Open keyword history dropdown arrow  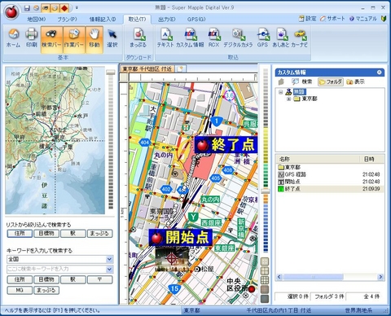(x=109, y=269)
